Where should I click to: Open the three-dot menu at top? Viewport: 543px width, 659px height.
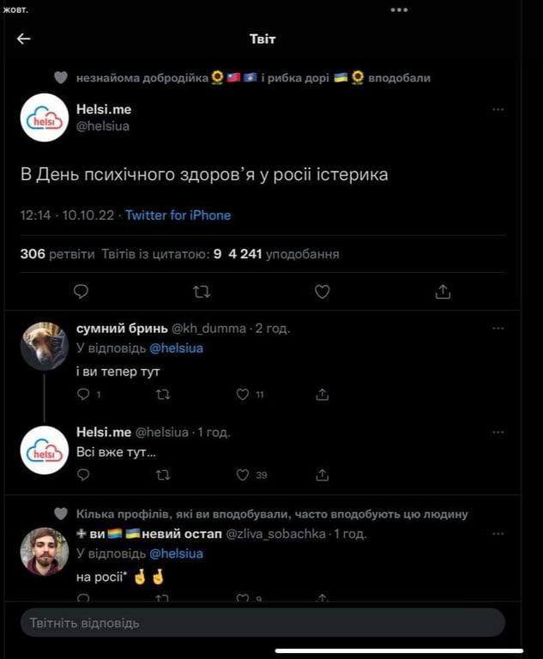point(399,10)
